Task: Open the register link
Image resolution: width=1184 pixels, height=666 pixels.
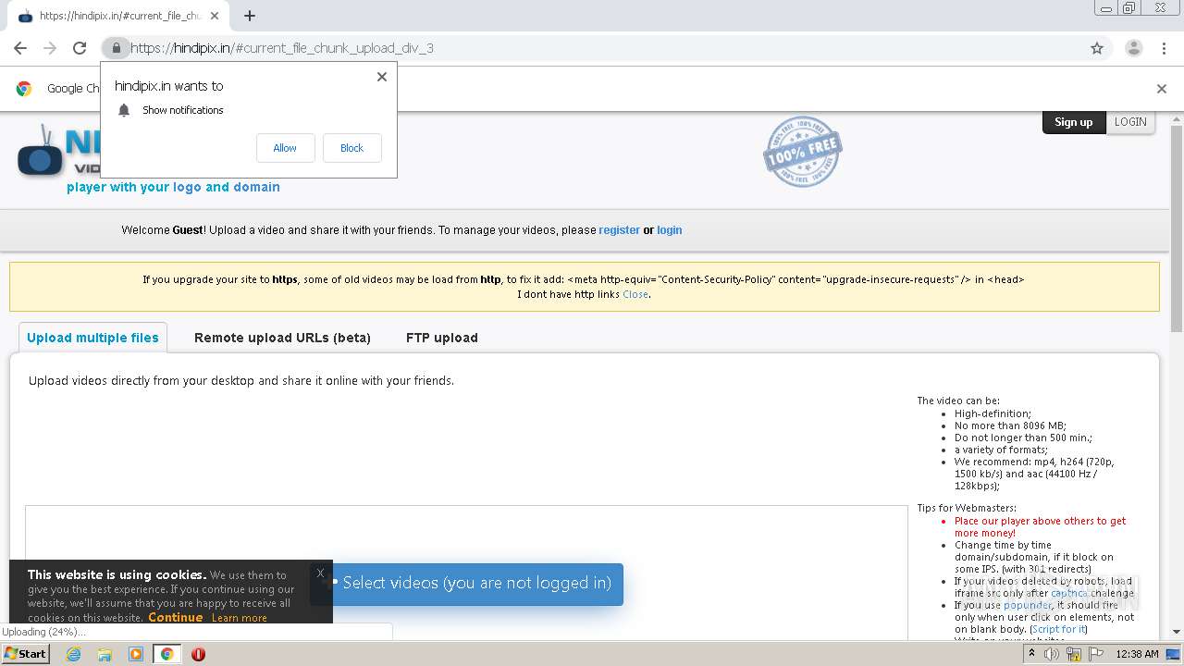Action: tap(619, 230)
